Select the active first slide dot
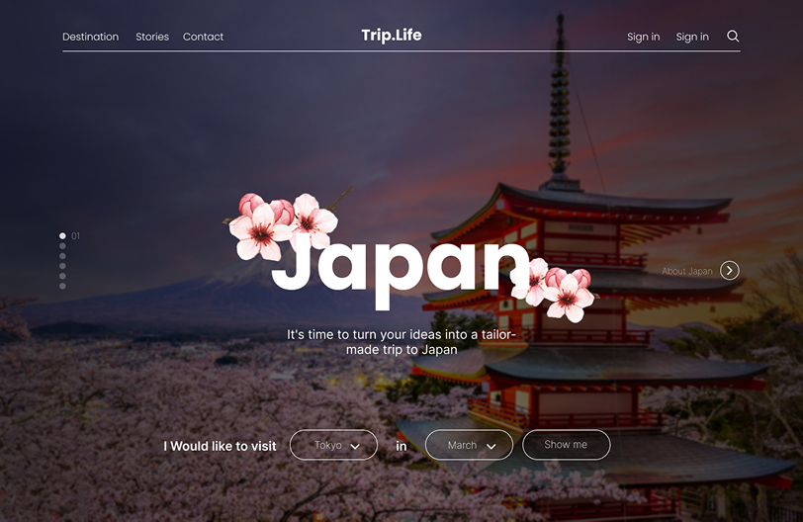This screenshot has height=522, width=803. tap(62, 236)
